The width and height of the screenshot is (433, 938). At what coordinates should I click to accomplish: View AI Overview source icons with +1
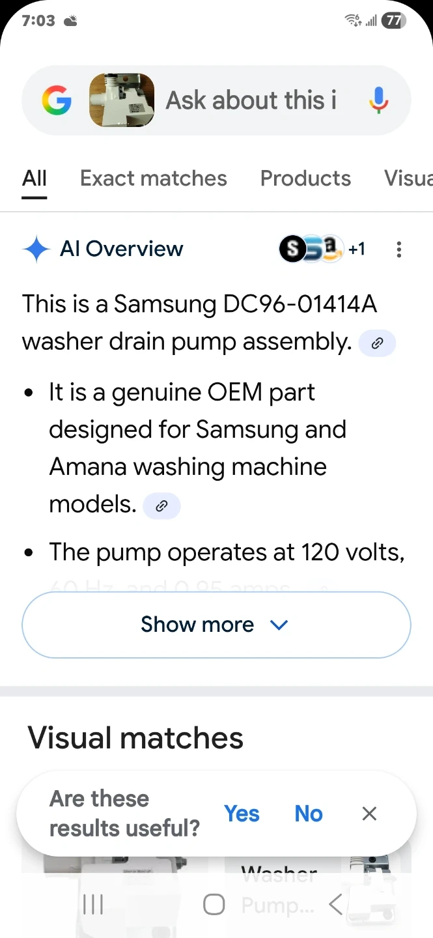[x=322, y=249]
